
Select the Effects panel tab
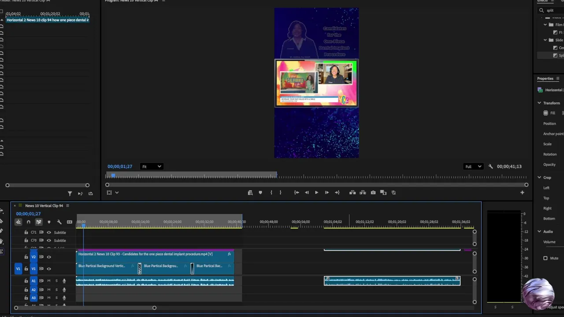[x=542, y=1]
